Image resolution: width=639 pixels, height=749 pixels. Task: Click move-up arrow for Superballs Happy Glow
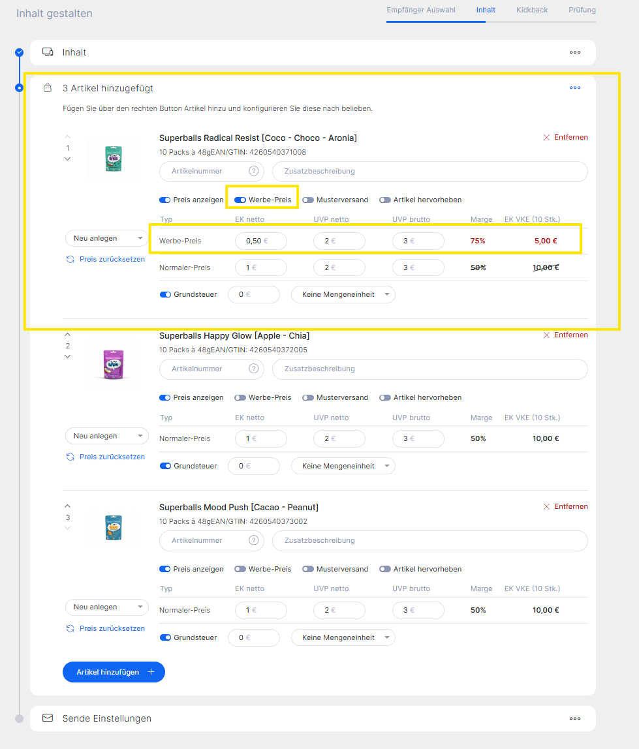point(68,335)
